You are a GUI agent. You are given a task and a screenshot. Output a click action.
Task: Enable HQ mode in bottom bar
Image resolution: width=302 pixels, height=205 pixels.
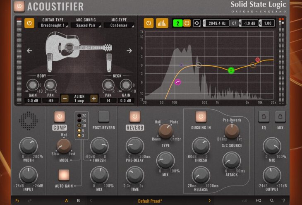point(258,200)
